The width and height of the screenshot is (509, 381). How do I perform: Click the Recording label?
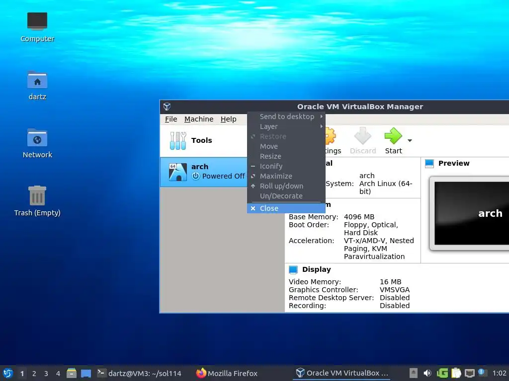pos(307,306)
